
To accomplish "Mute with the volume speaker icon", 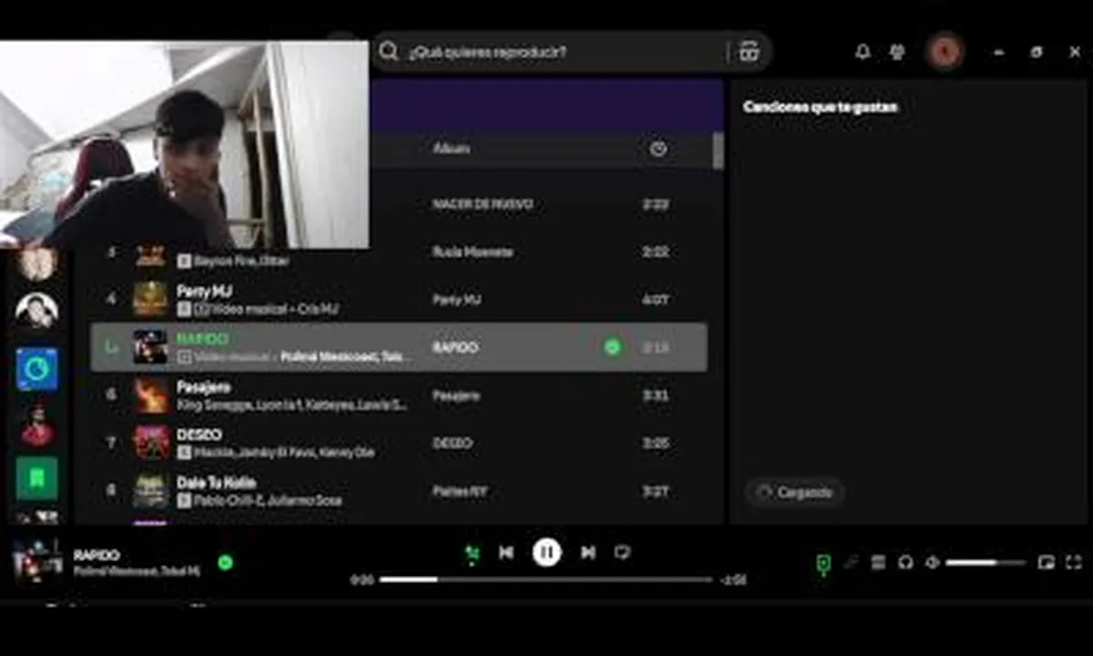I will coord(932,563).
